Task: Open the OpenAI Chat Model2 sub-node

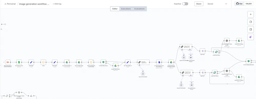Action: (181, 85)
